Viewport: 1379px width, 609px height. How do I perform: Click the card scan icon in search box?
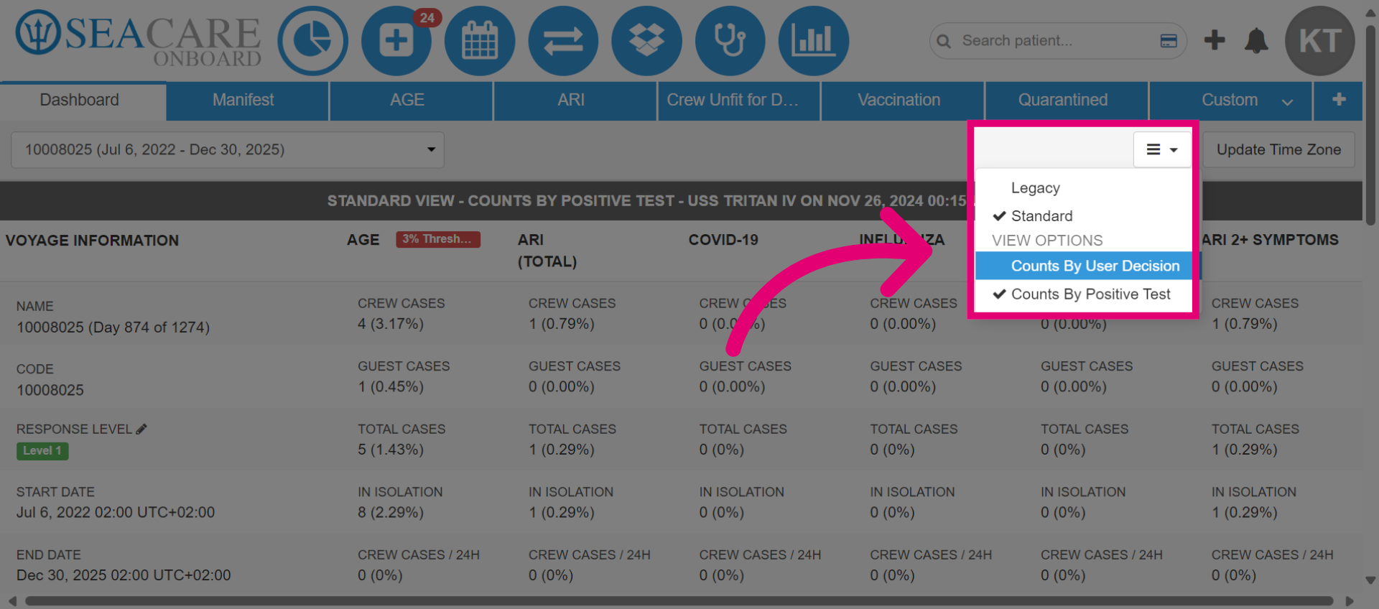point(1169,41)
